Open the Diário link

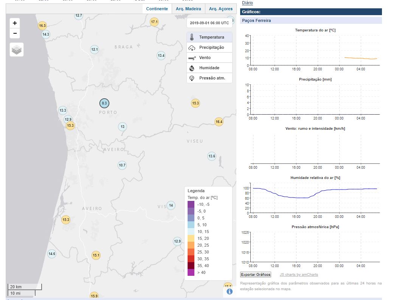coord(247,3)
